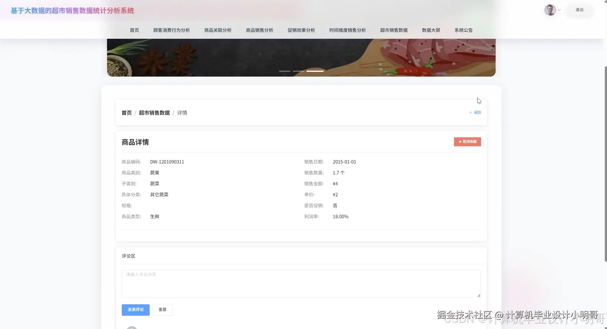Click the 取消收藏 star button
The width and height of the screenshot is (607, 329).
point(468,142)
